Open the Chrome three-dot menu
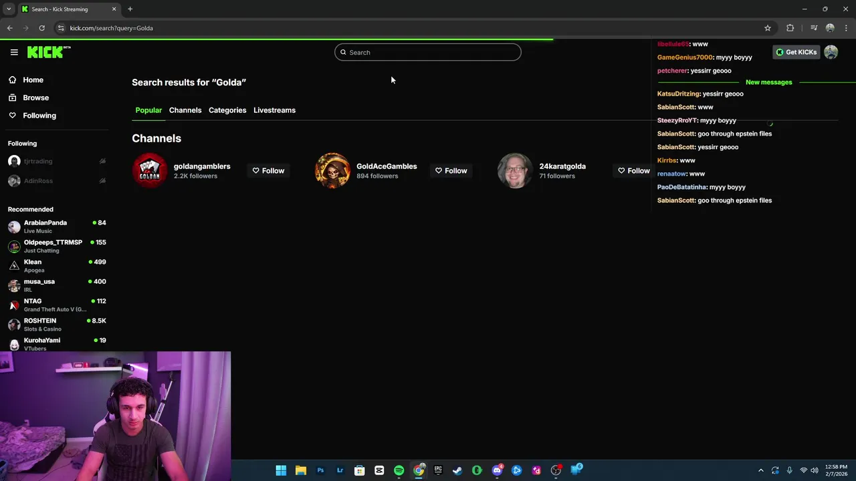 tap(846, 28)
